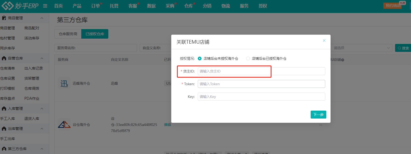Click the 商品管理 section icon
The image size is (411, 154).
(x=4, y=18)
